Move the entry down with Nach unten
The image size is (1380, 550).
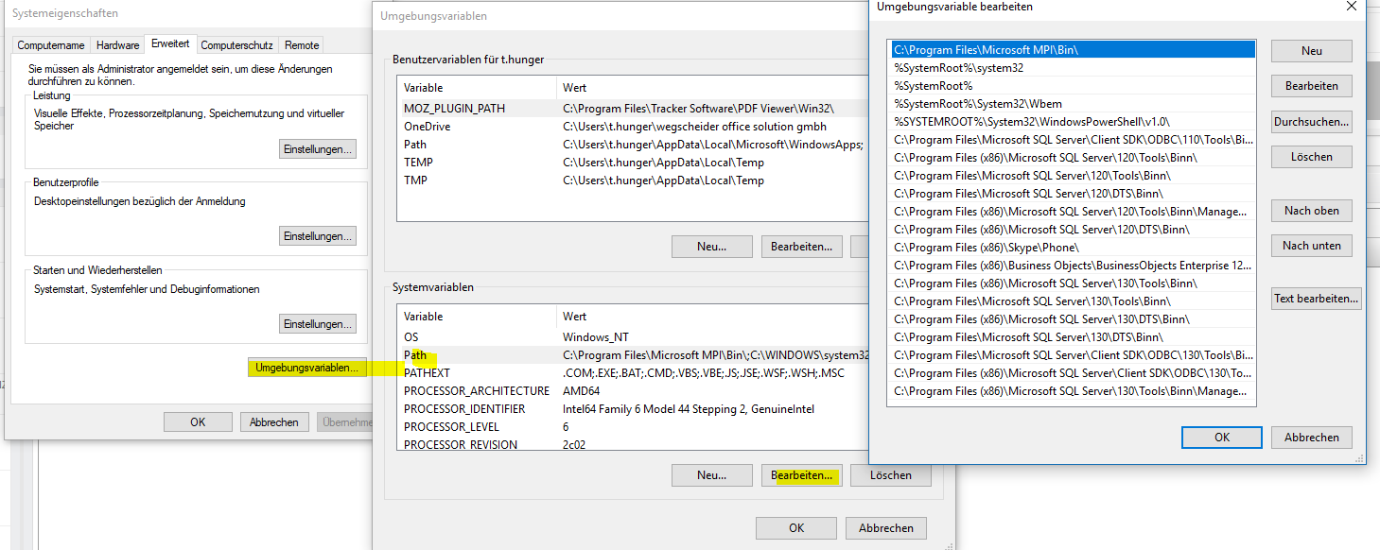(x=1311, y=246)
